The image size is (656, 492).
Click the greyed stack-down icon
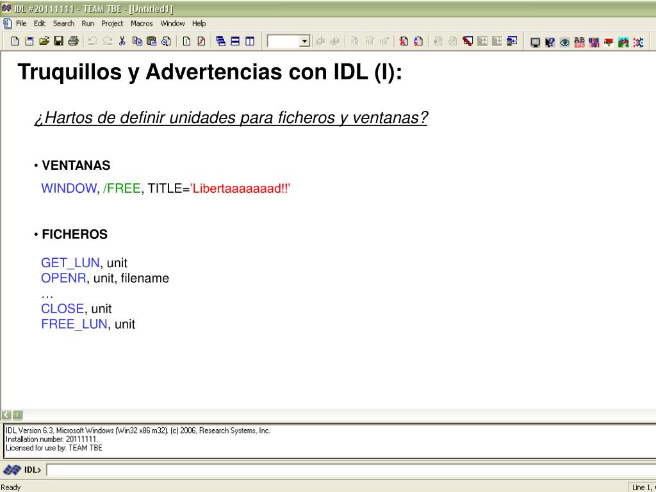pos(497,41)
